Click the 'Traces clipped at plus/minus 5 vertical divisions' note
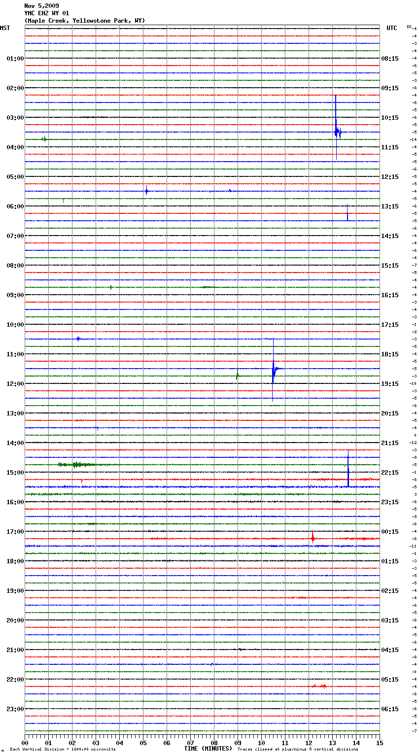Screen dimensions: 419x756 (x=298, y=750)
